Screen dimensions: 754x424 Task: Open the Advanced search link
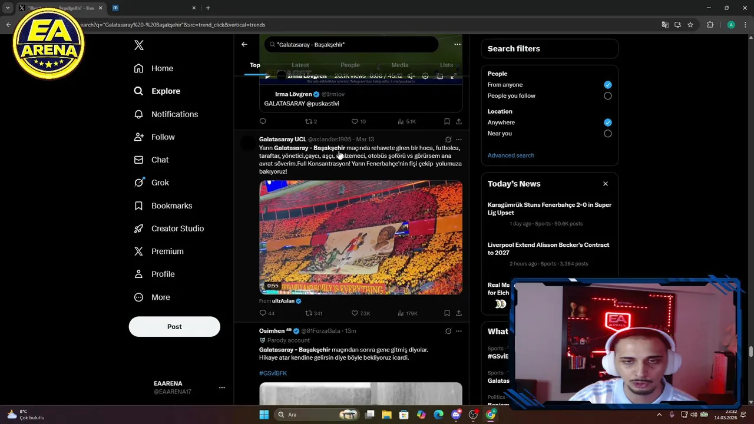coord(511,155)
